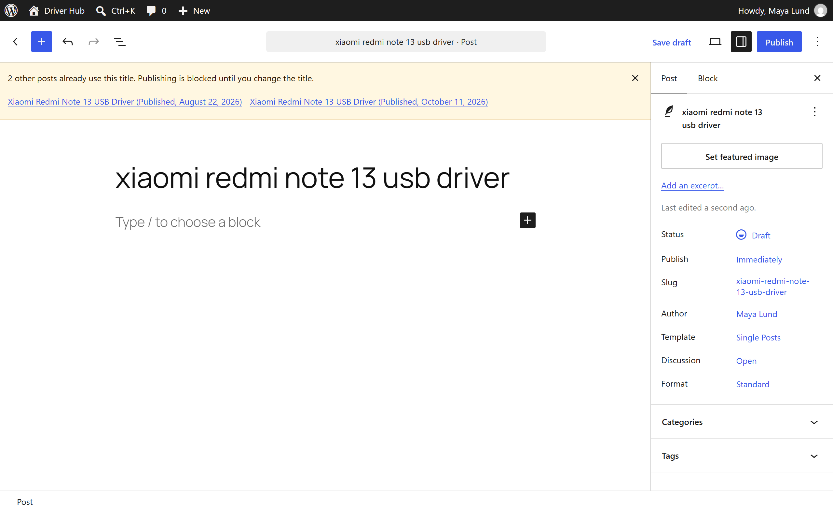The width and height of the screenshot is (833, 512).
Task: Change the author Maya Lund
Action: [x=756, y=314]
